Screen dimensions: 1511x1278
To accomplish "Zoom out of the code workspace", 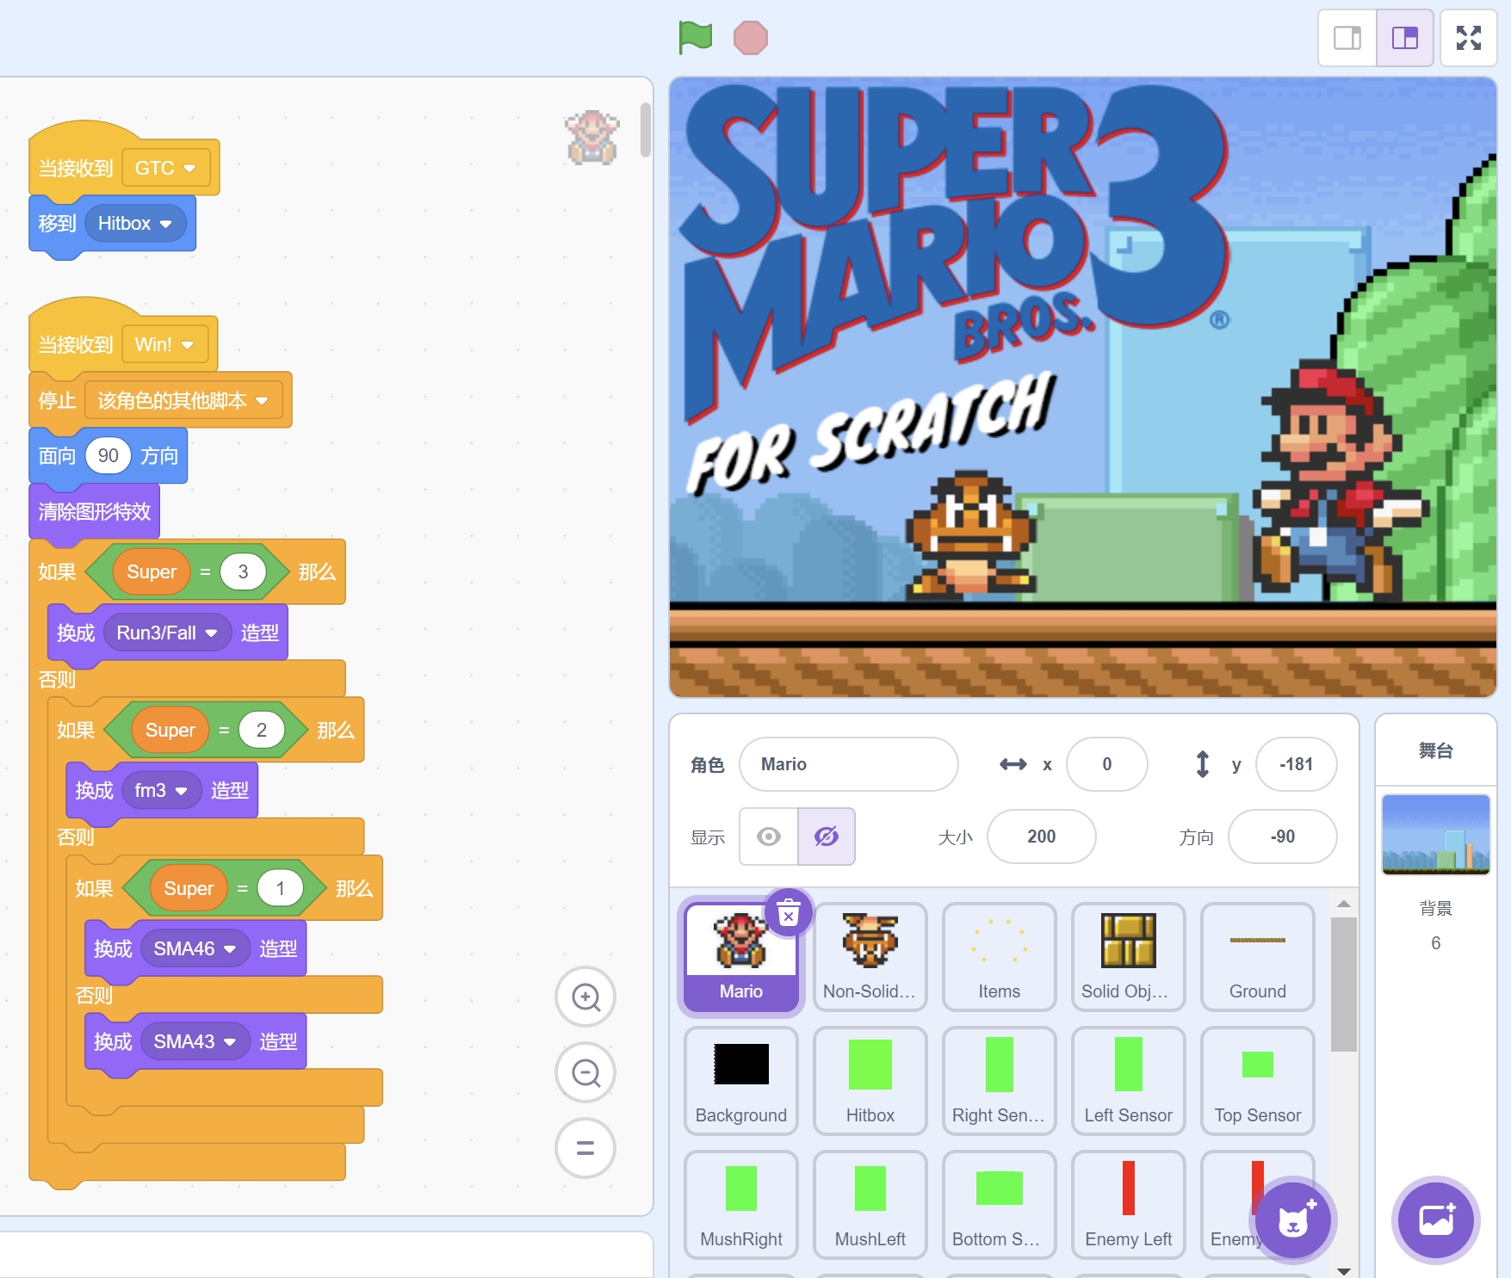I will [585, 1072].
